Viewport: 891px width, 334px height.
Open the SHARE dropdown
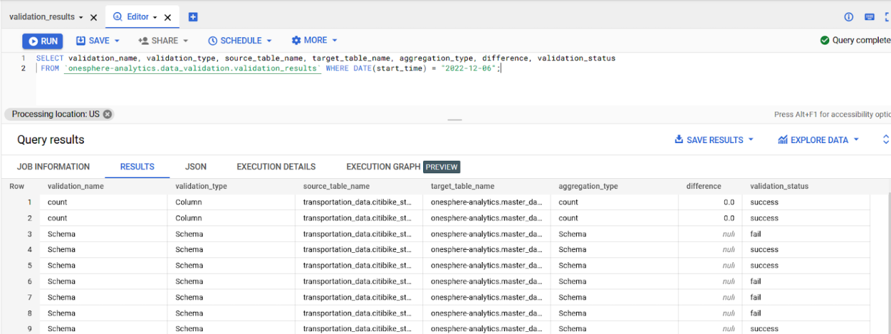click(x=163, y=41)
